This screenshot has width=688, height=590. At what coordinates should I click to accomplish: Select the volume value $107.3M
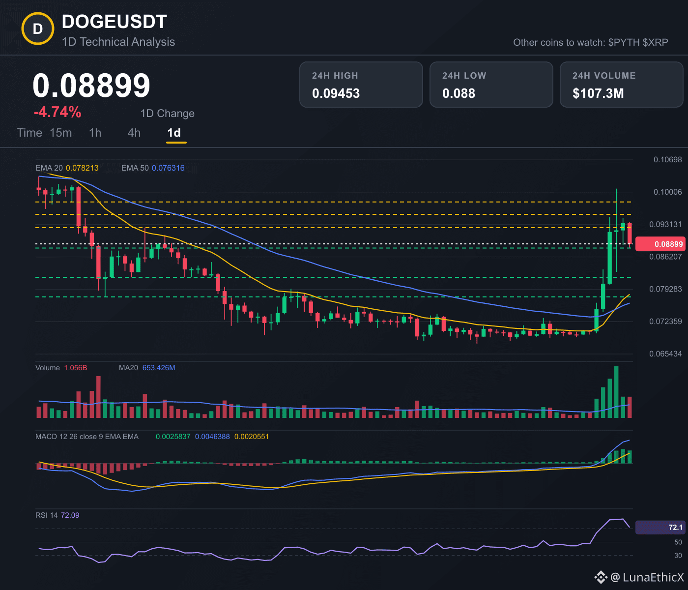pyautogui.click(x=598, y=93)
